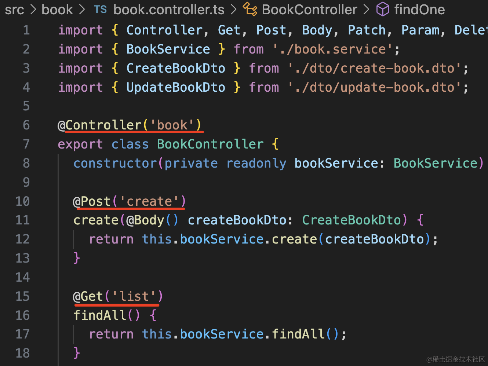The height and width of the screenshot is (366, 488).
Task: Click the './dto/create-book.dto' import path
Action: coord(375,68)
